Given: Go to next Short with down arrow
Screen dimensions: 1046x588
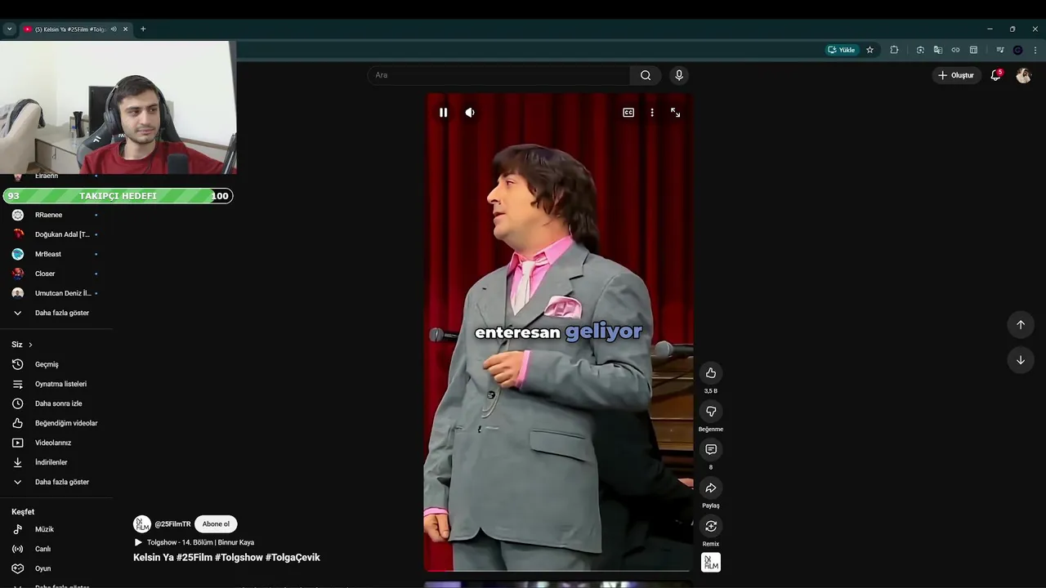Looking at the screenshot, I should click(x=1021, y=360).
